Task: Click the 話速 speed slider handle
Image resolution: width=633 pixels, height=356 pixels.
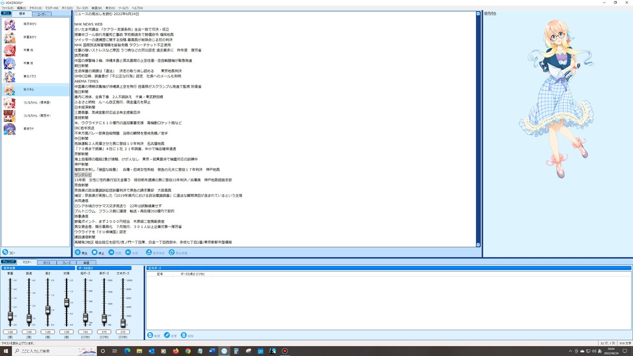Action: pos(29,318)
